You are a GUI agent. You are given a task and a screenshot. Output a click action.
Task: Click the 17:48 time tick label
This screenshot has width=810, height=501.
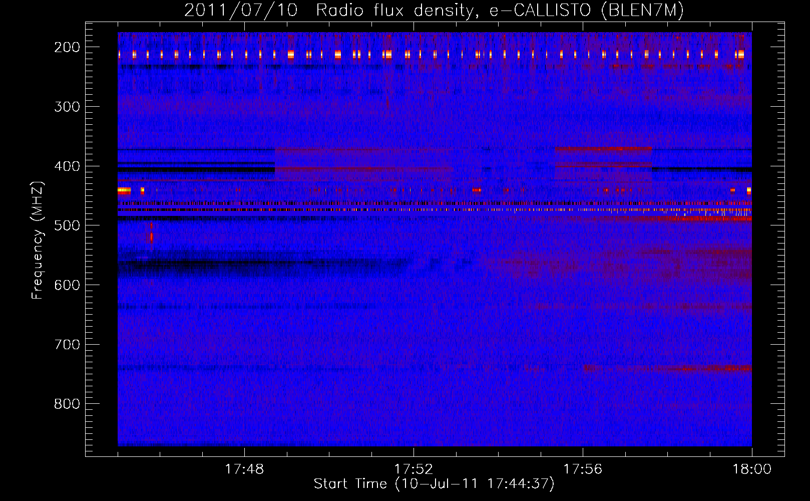(244, 469)
